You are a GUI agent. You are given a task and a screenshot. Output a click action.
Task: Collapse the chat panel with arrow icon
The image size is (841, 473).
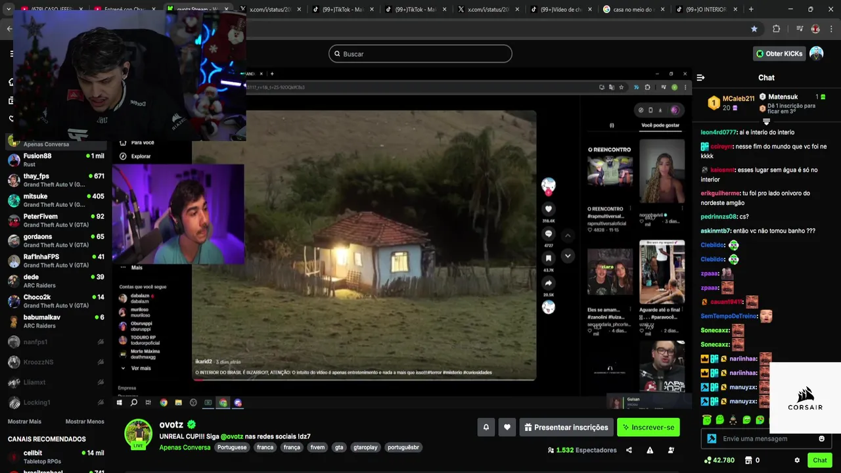700,78
